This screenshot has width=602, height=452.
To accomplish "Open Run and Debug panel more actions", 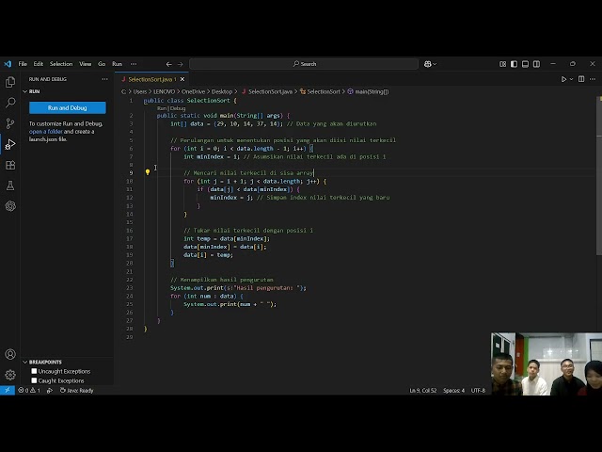I will point(104,79).
